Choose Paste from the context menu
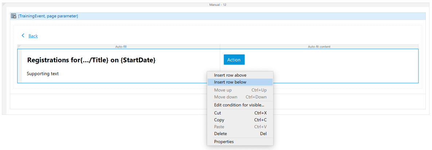This screenshot has width=432, height=150. coord(240,127)
